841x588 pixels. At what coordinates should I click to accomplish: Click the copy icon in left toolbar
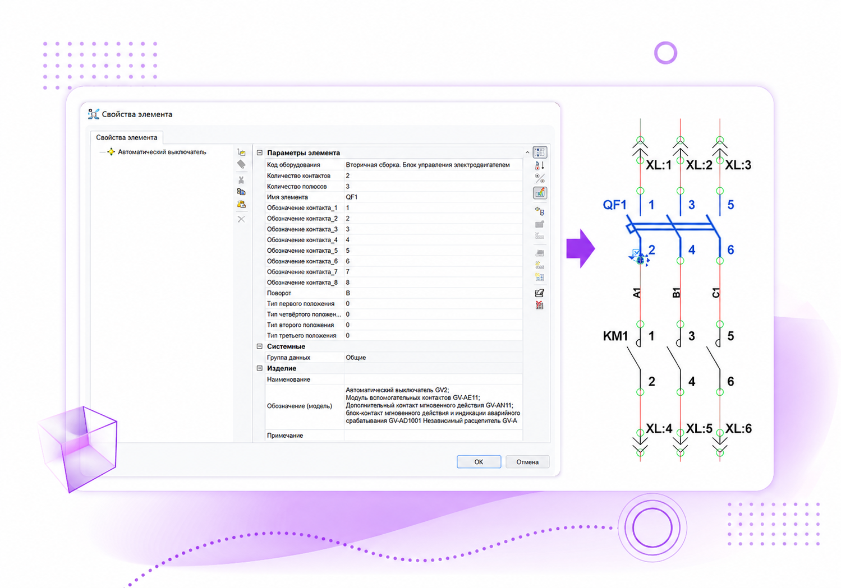(x=241, y=192)
